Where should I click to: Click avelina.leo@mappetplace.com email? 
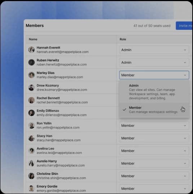pos(59,153)
